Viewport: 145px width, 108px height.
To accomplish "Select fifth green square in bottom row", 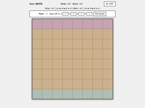I will [78, 94].
